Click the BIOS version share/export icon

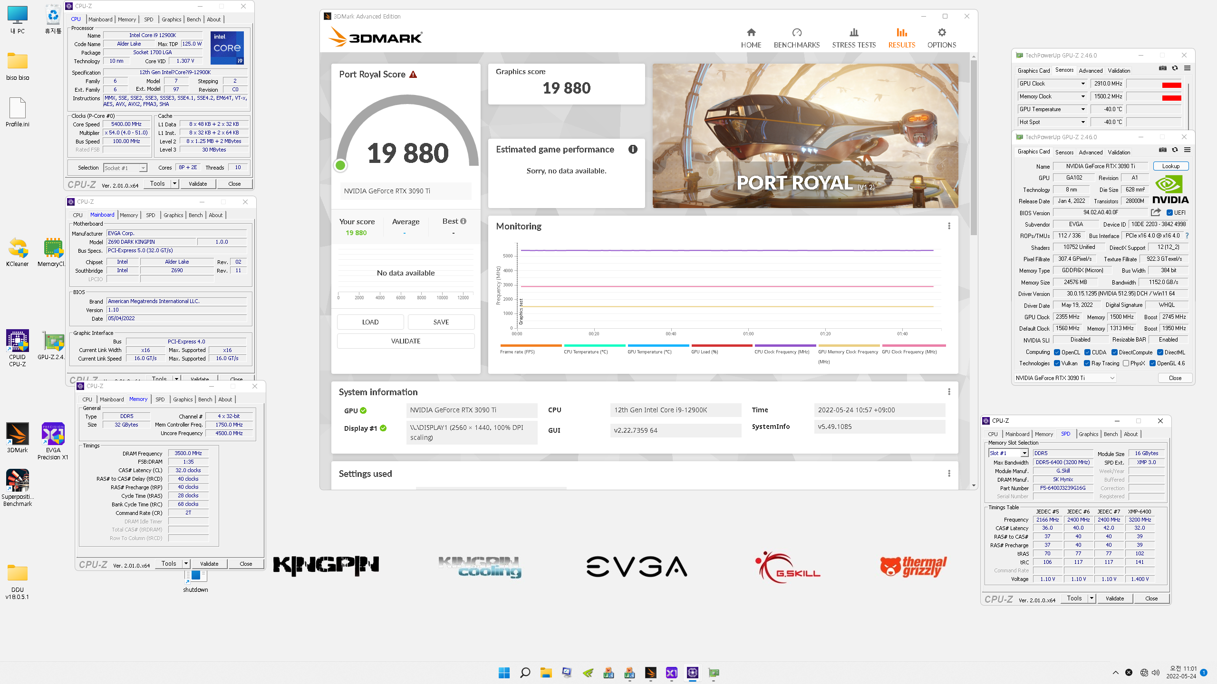[x=1156, y=212]
